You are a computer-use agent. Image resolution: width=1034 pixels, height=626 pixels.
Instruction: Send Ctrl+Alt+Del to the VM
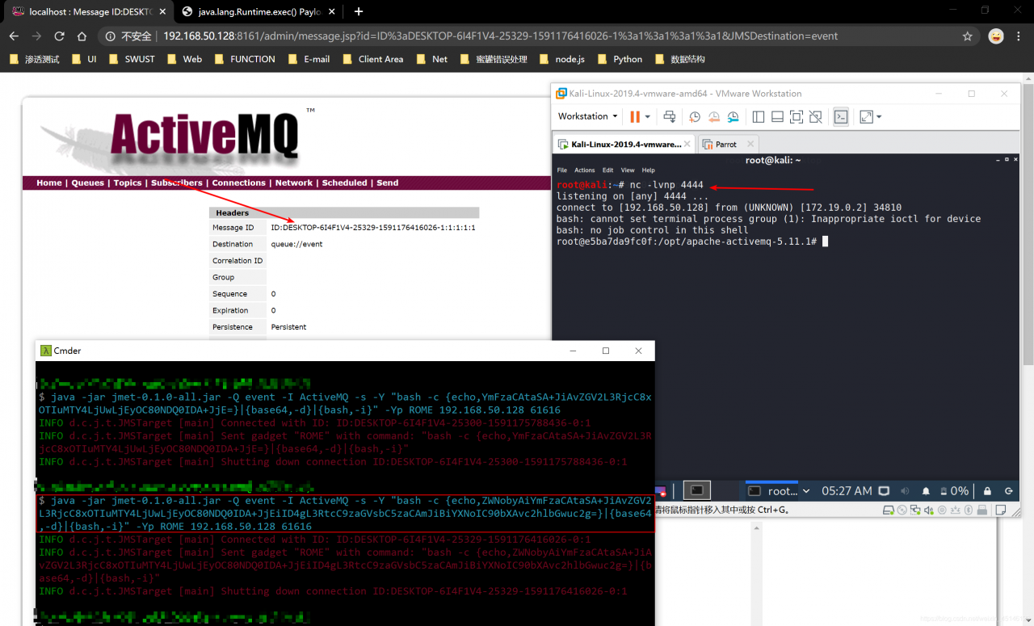click(670, 117)
